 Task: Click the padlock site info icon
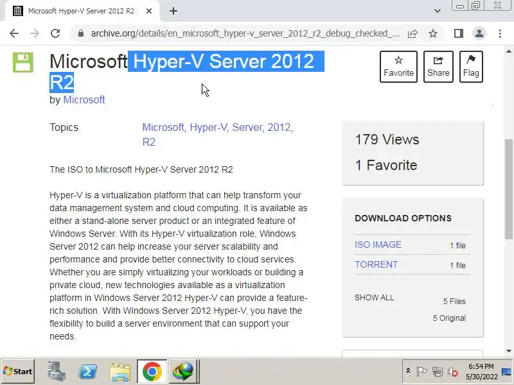[81, 33]
